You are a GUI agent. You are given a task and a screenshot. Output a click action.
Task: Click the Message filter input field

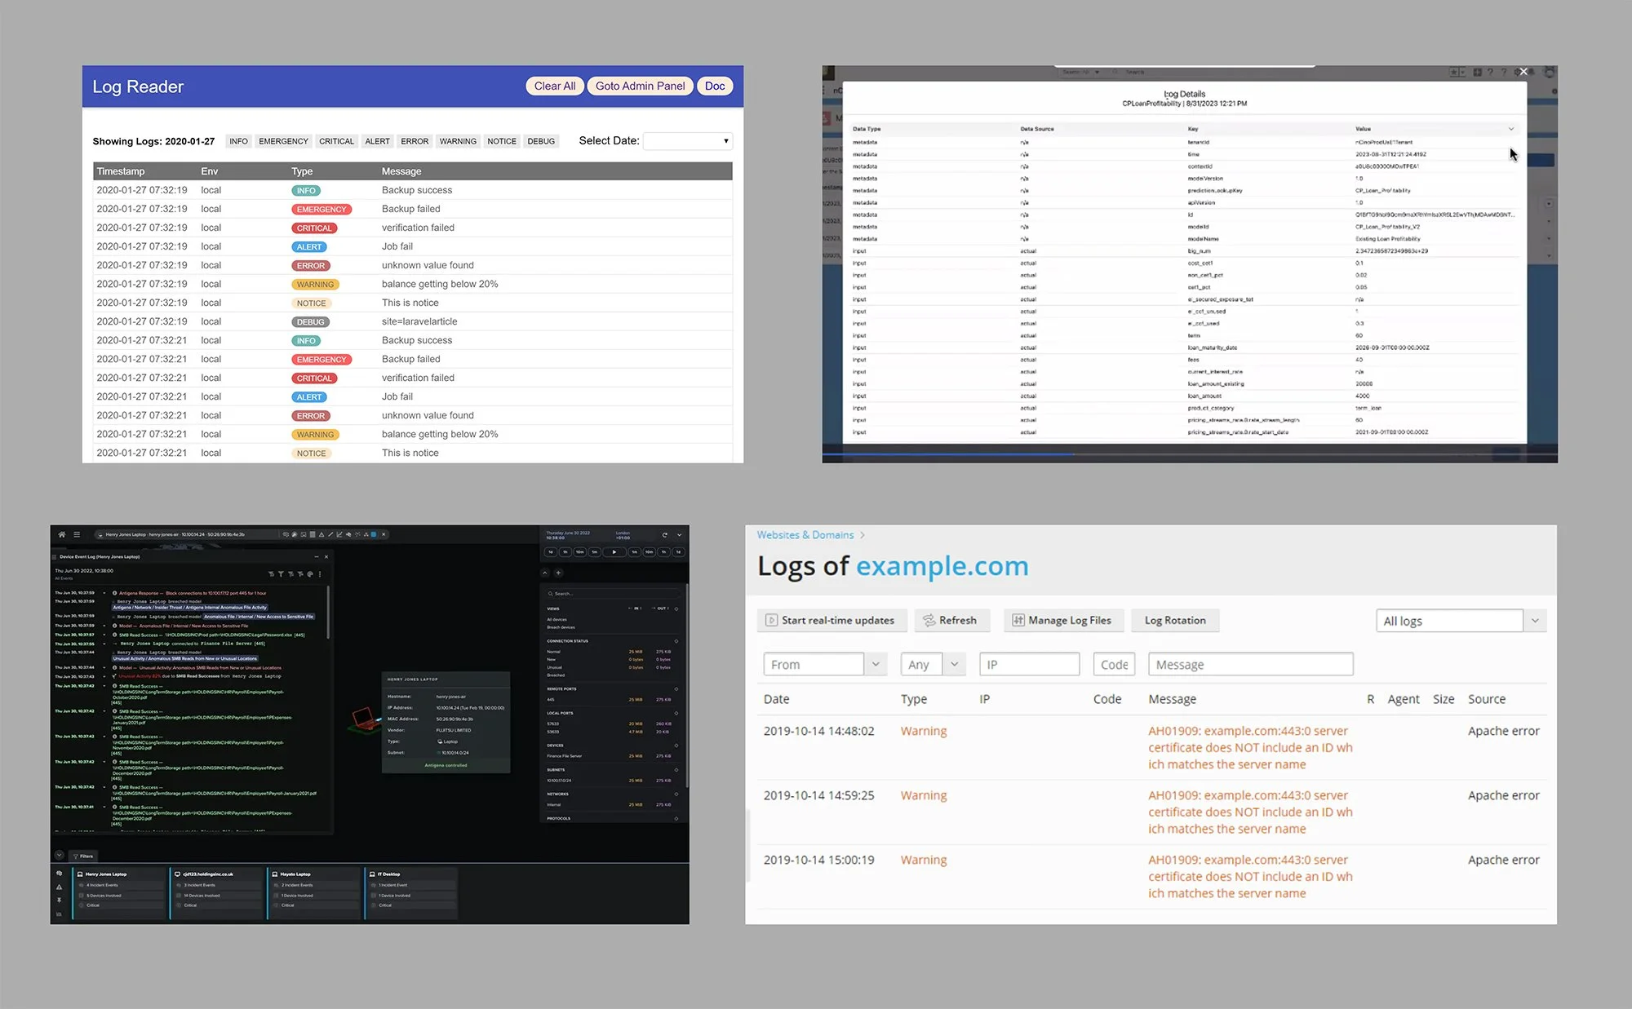(x=1249, y=664)
